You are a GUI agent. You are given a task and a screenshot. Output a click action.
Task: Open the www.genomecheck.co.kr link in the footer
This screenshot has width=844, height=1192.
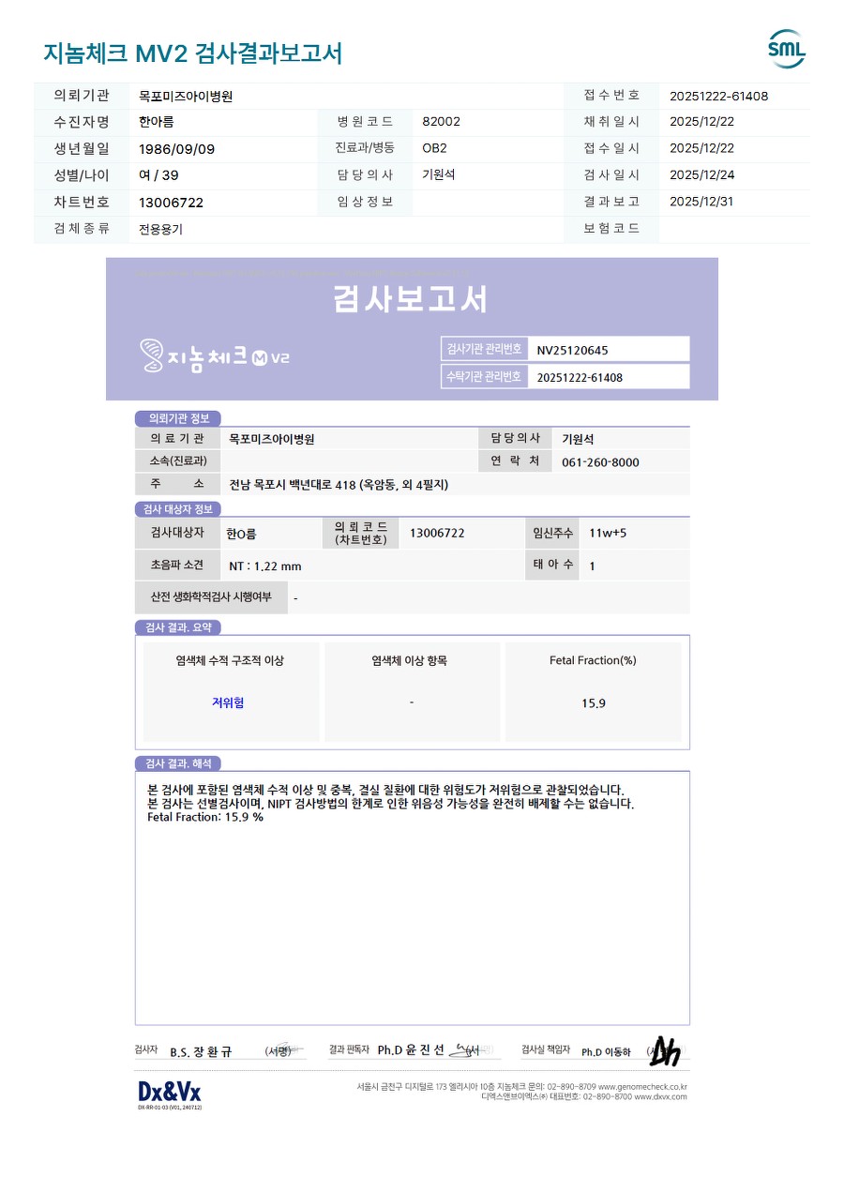tap(642, 1086)
